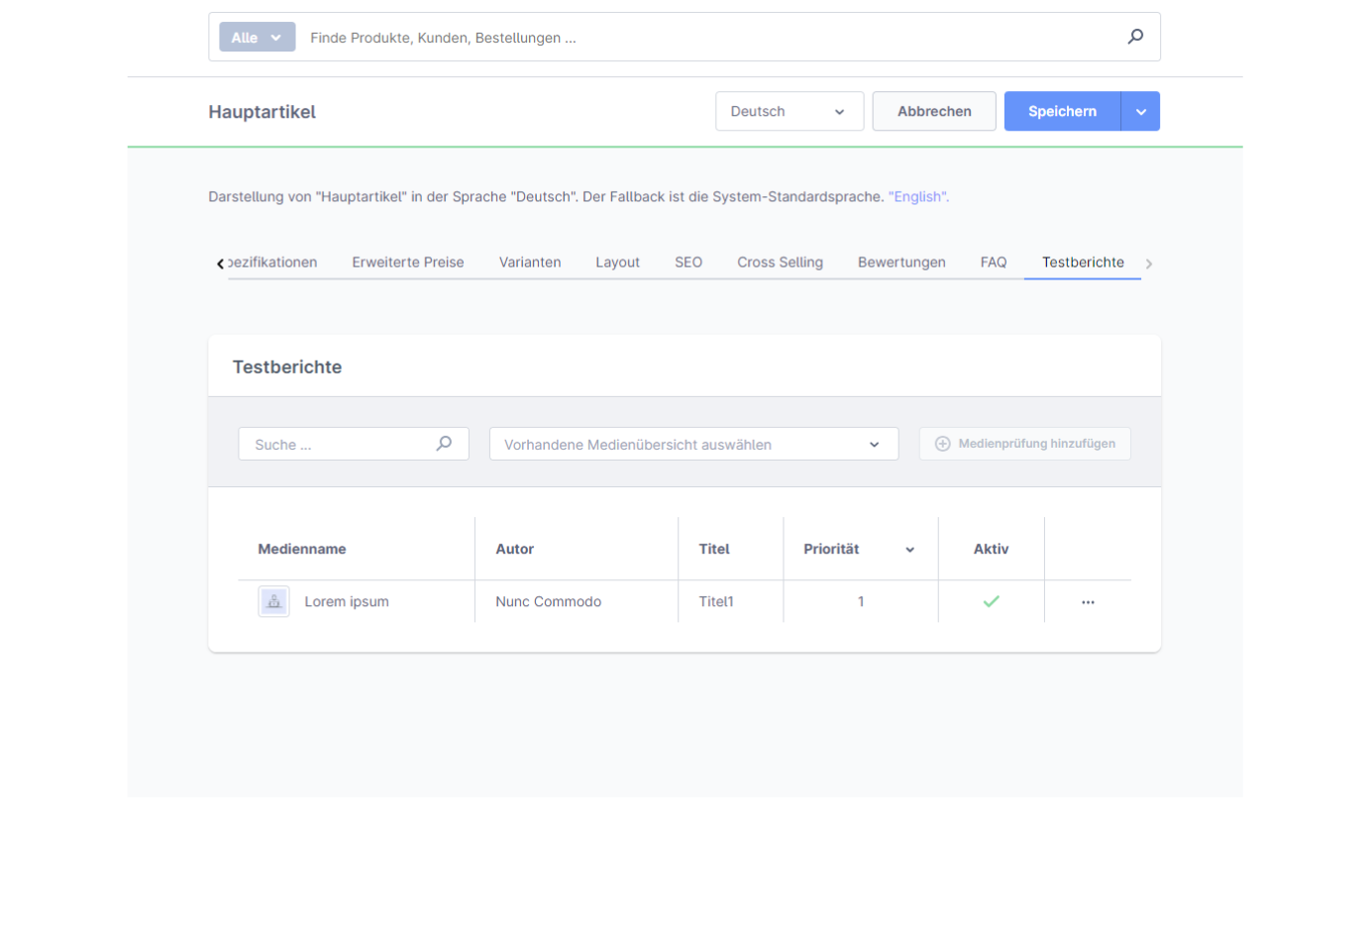Switch to the Erweiterte Preise tab

pyautogui.click(x=408, y=262)
